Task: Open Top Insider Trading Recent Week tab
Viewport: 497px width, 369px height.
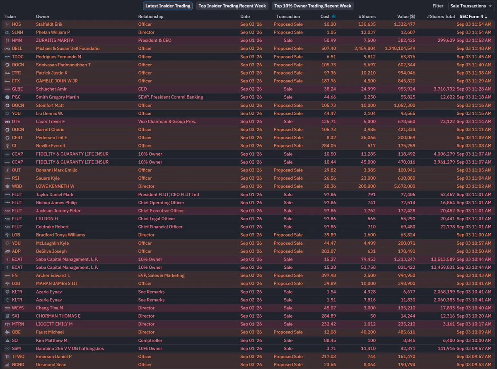Action: pos(232,6)
